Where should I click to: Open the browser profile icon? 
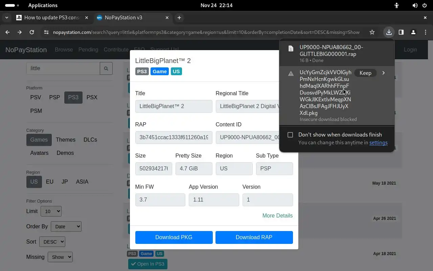point(413,32)
